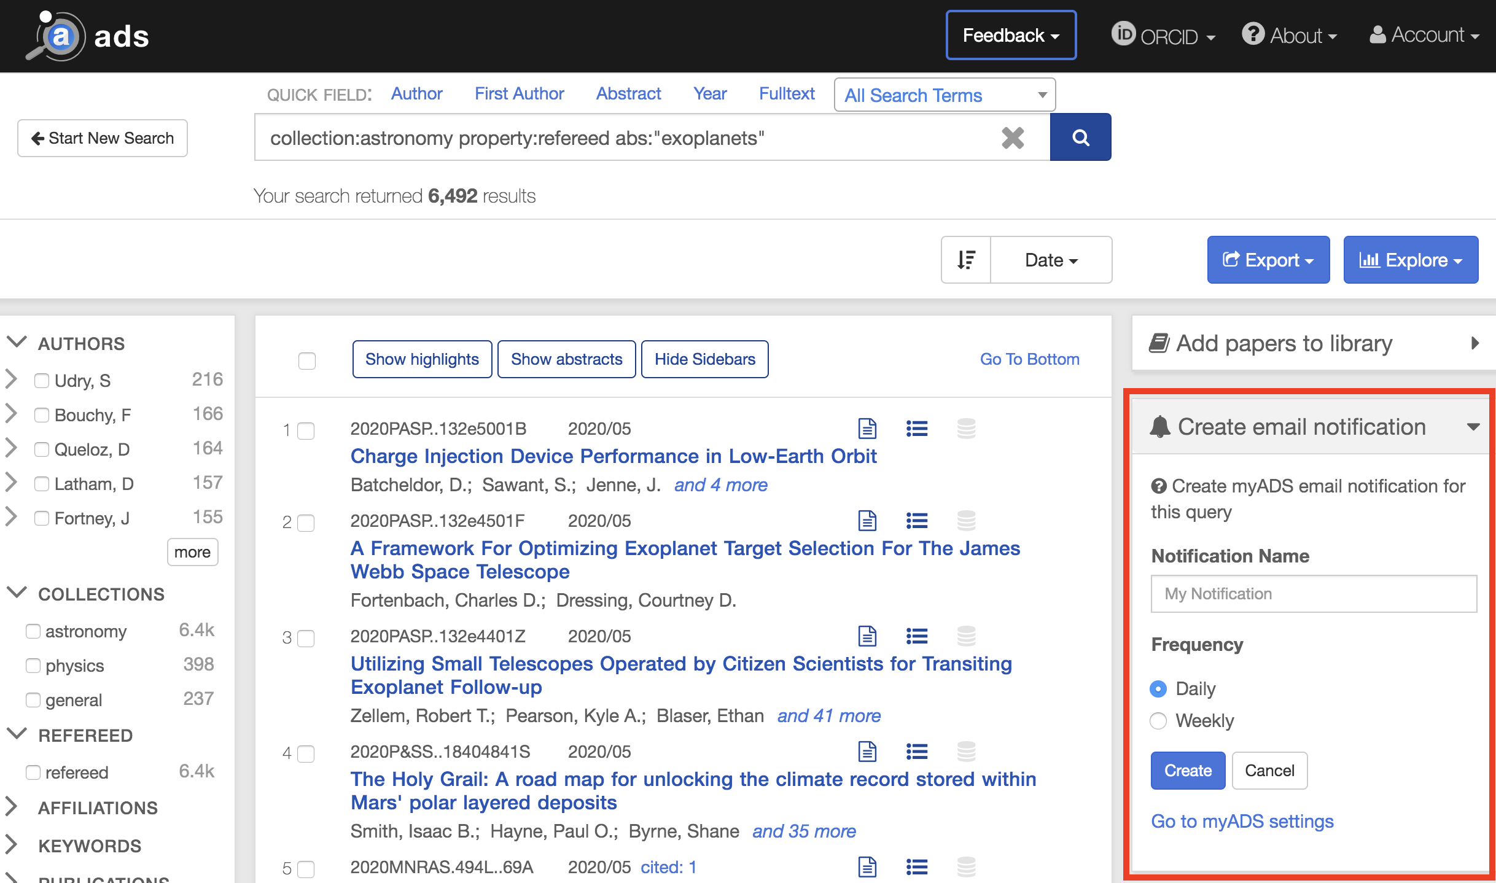Click the Notification Name input field
Screen dimensions: 1496x883
click(x=1313, y=594)
